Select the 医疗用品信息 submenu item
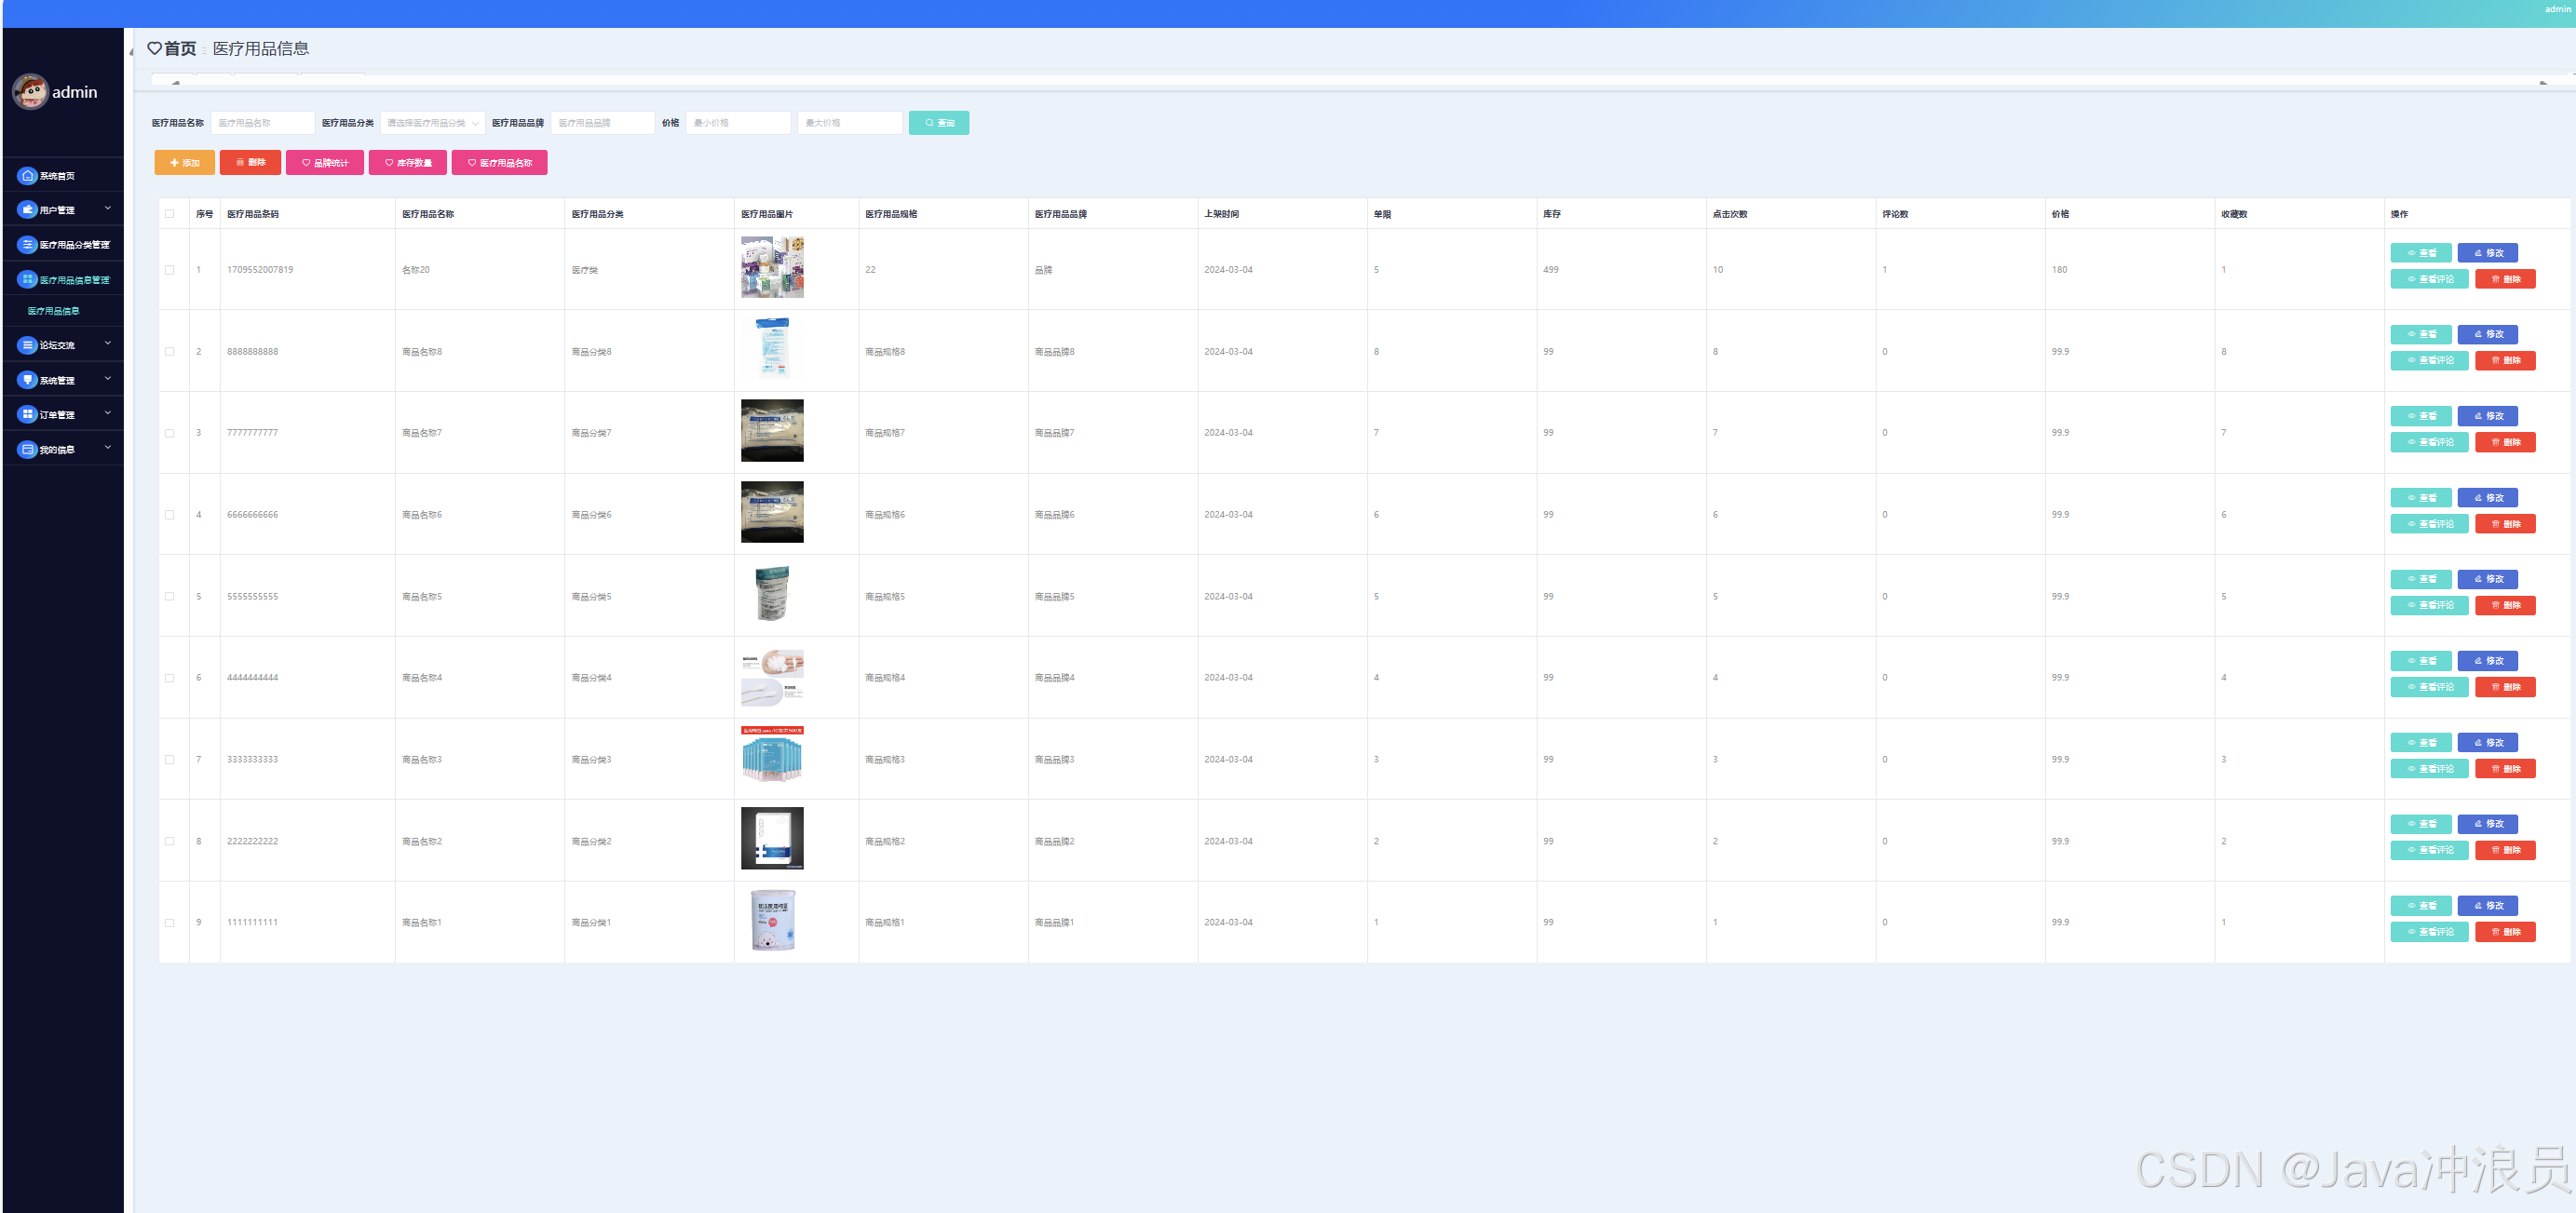 (54, 312)
